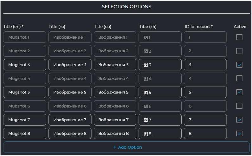Uncheck the Active box for Mugshot 3
This screenshot has width=252, height=156.
239,65
